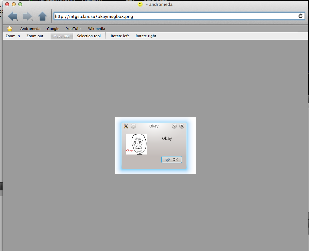Click Zoom in on the toolbar
309x251 pixels.
[13, 36]
